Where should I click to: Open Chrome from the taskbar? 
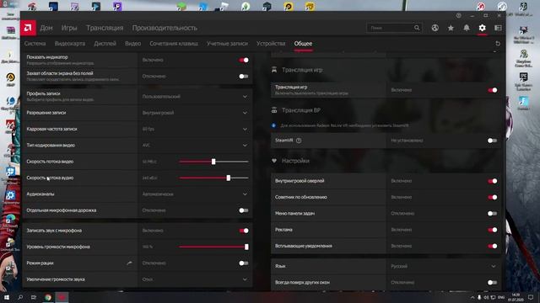(48, 297)
